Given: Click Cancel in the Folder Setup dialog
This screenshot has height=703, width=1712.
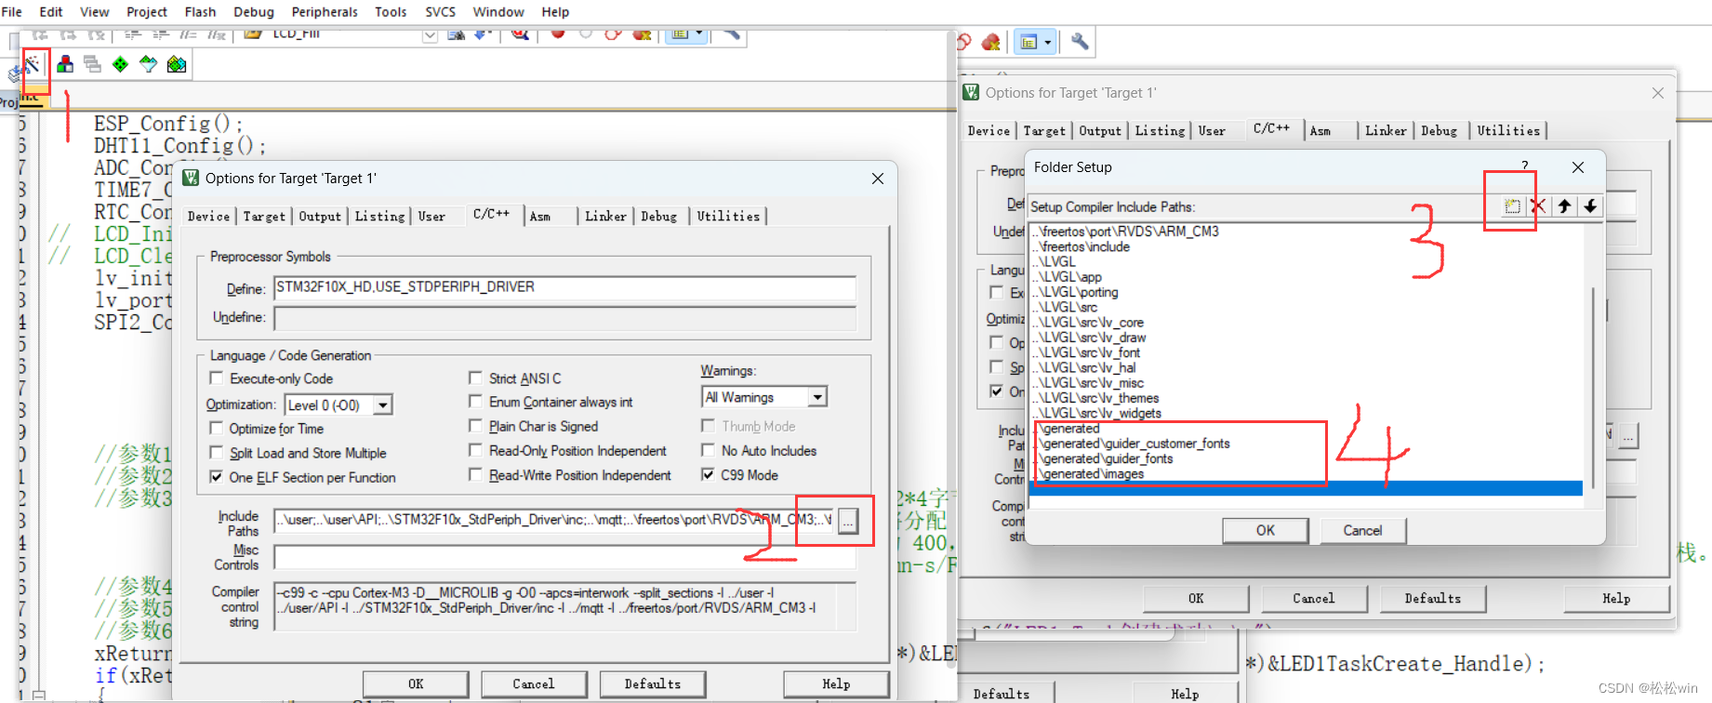Looking at the screenshot, I should [1362, 530].
